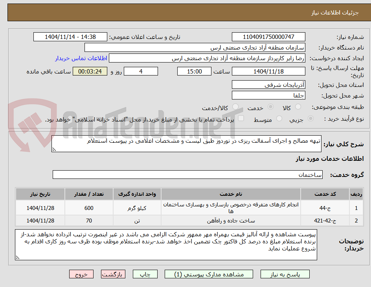
Task: Click the delivery city field جلفا
Action: point(268,96)
